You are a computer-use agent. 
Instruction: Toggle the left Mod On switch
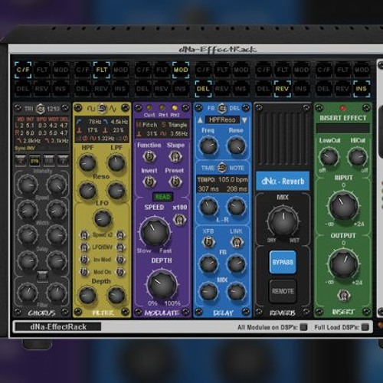tap(84, 272)
